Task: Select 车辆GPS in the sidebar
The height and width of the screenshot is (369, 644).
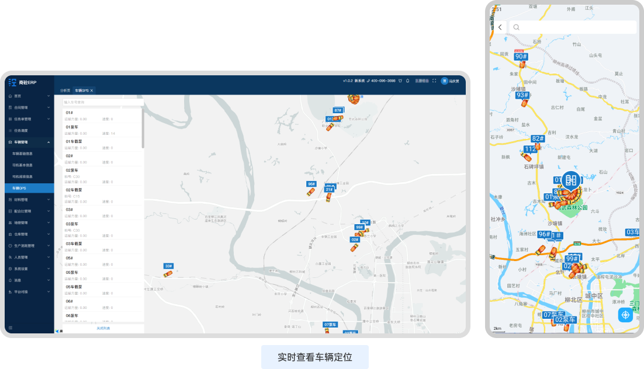Action: pos(29,188)
